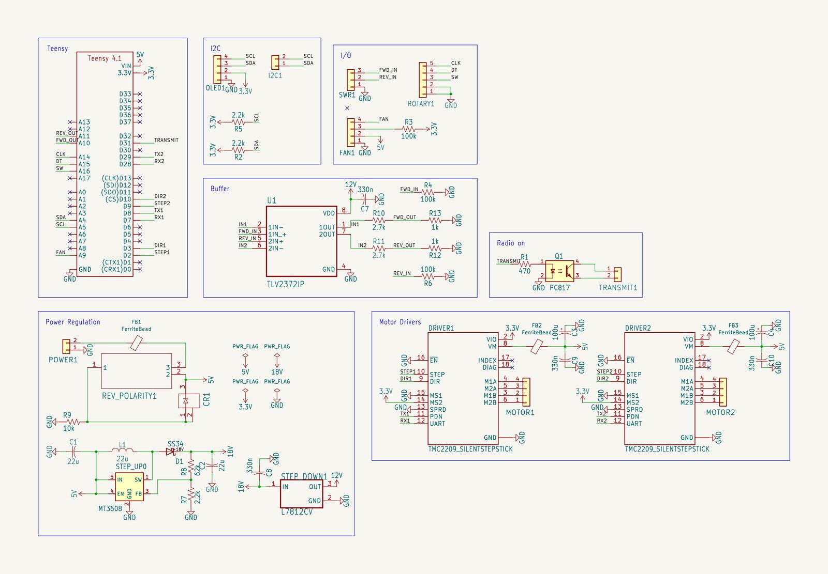Select the R13 1k resistor
Image resolution: width=828 pixels, height=574 pixels.
tap(435, 220)
